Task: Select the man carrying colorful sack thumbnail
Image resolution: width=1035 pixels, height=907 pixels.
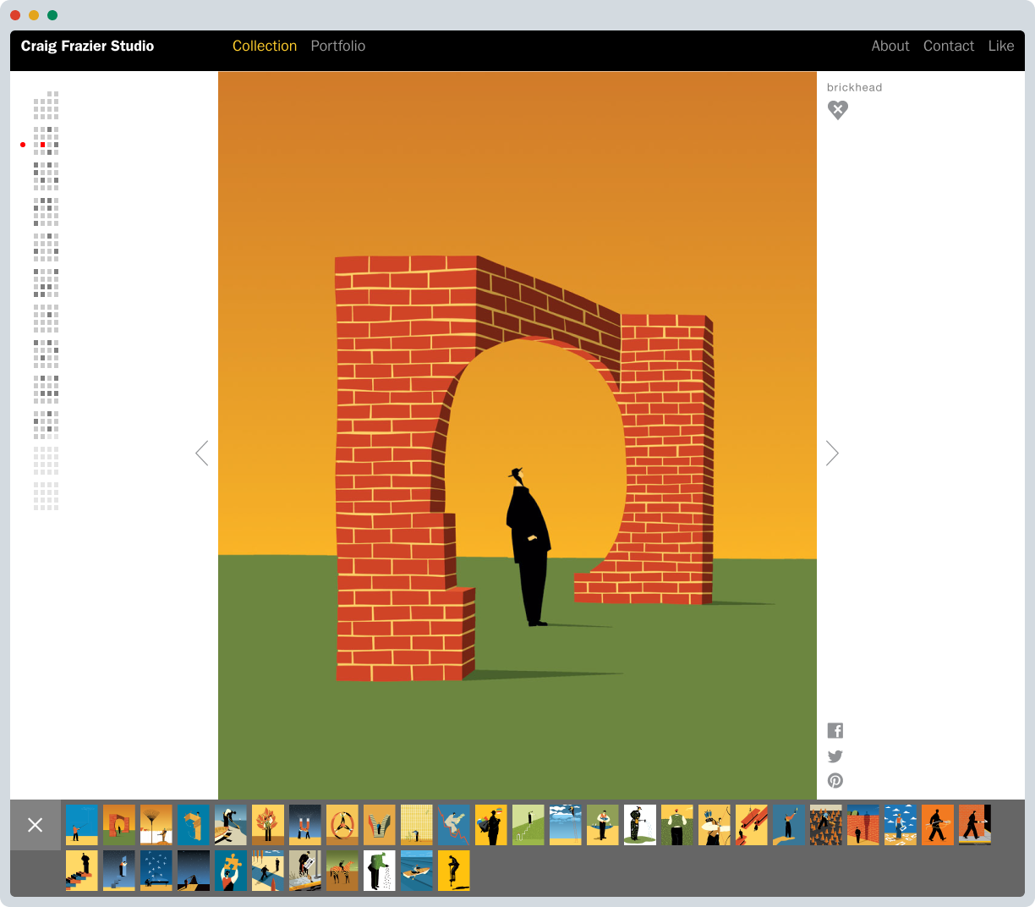Action: click(491, 825)
